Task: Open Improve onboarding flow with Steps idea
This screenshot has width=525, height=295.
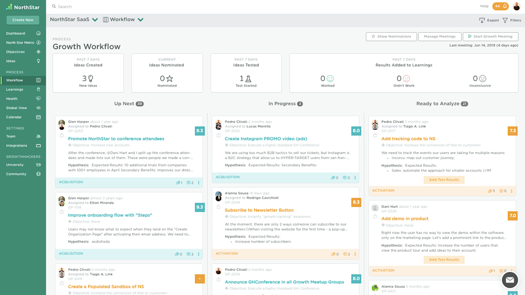Action: point(110,215)
